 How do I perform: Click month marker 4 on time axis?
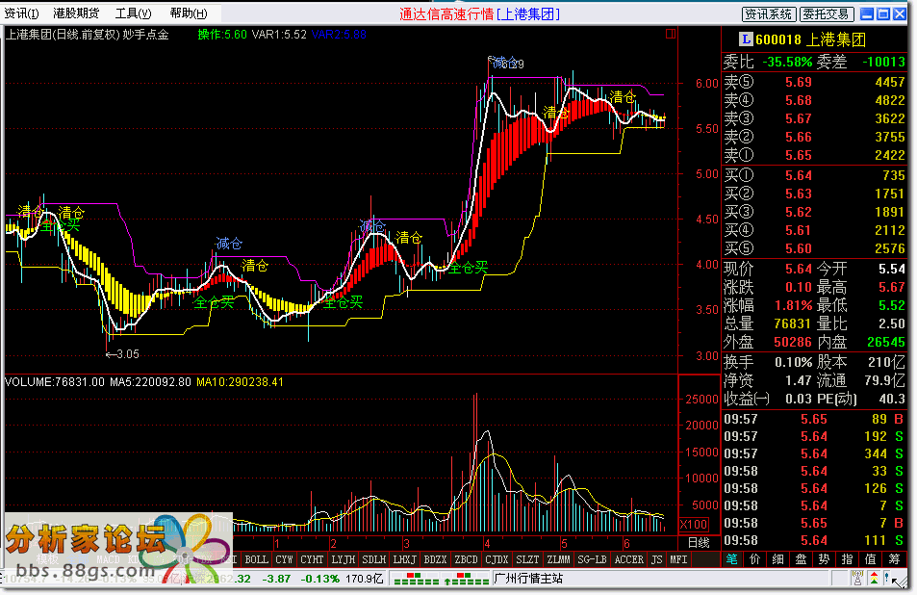coord(487,544)
